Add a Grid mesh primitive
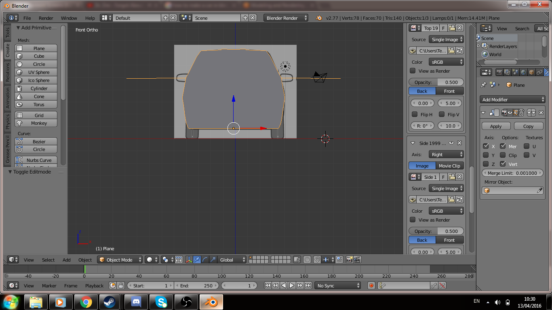Viewport: 552px width, 310px height. [x=36, y=115]
